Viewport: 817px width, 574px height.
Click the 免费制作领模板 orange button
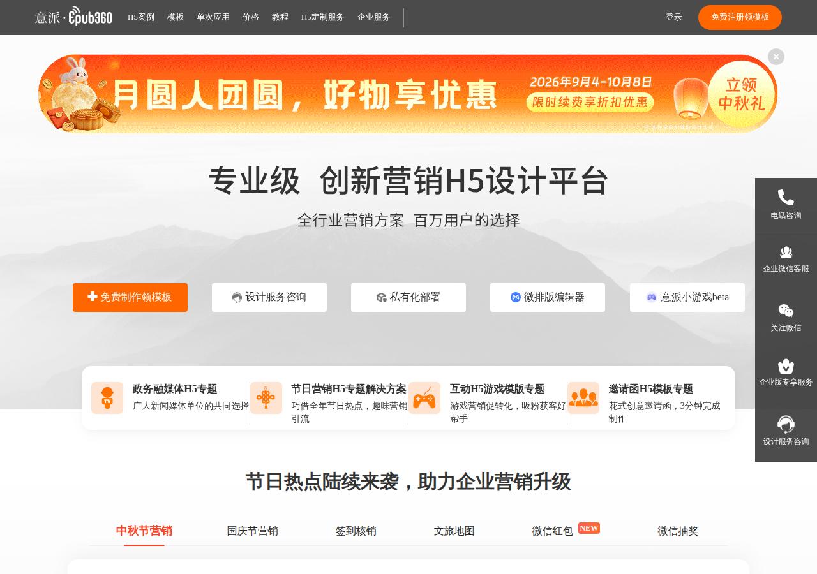pos(130,297)
